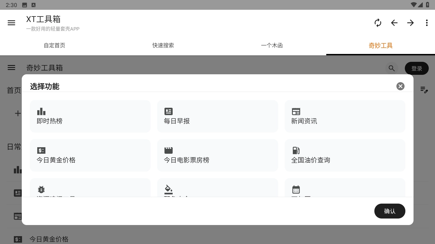Open the overflow three-dot menu
The height and width of the screenshot is (244, 435).
pyautogui.click(x=427, y=23)
